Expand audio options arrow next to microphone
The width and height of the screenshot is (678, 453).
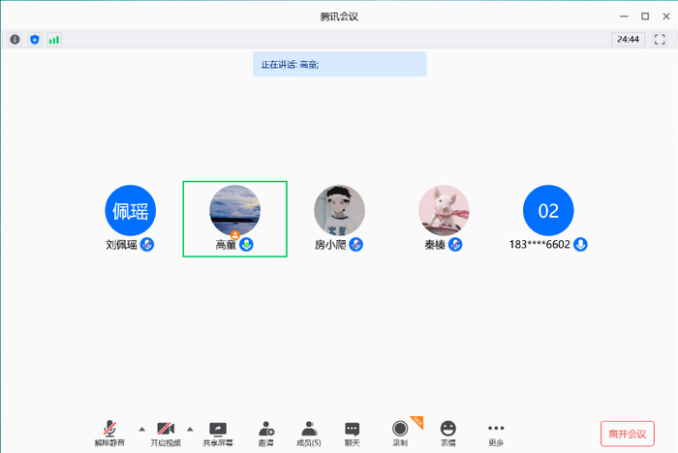coord(141,429)
